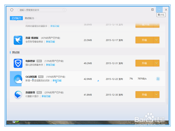The height and width of the screenshot is (131, 175).
Task: Close the software manager window
Action: coord(166,10)
